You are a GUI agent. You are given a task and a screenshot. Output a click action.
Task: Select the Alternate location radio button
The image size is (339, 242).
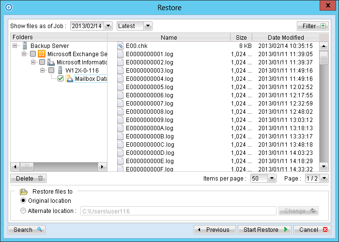[23, 211]
